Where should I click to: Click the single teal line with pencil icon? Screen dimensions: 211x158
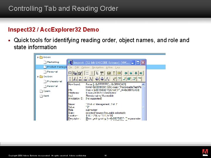point(124,79)
